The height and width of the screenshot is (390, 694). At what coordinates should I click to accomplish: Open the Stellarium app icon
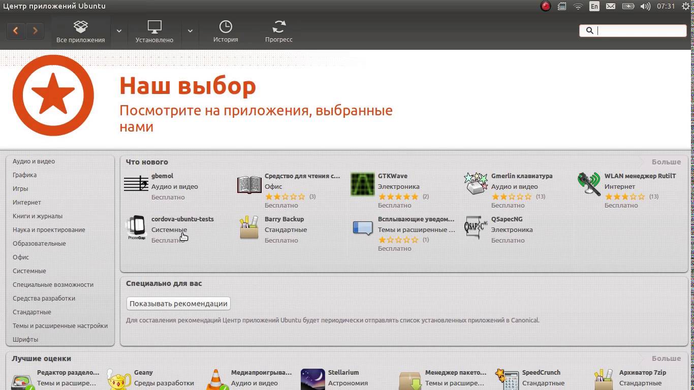click(x=313, y=380)
